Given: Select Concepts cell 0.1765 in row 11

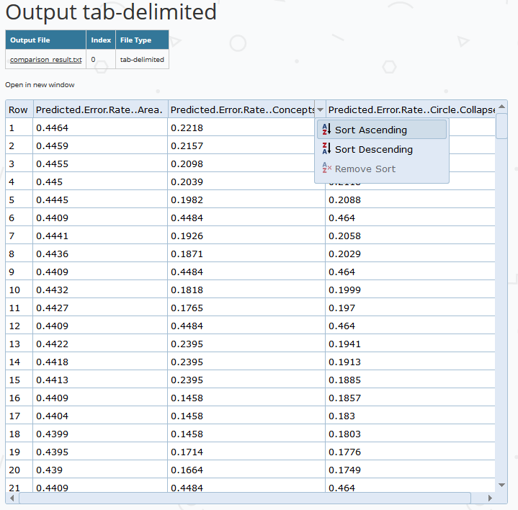Looking at the screenshot, I should click(246, 308).
